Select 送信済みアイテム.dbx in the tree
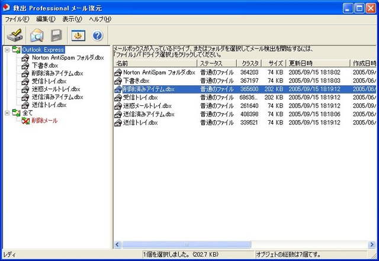The width and height of the screenshot is (379, 261). click(57, 97)
